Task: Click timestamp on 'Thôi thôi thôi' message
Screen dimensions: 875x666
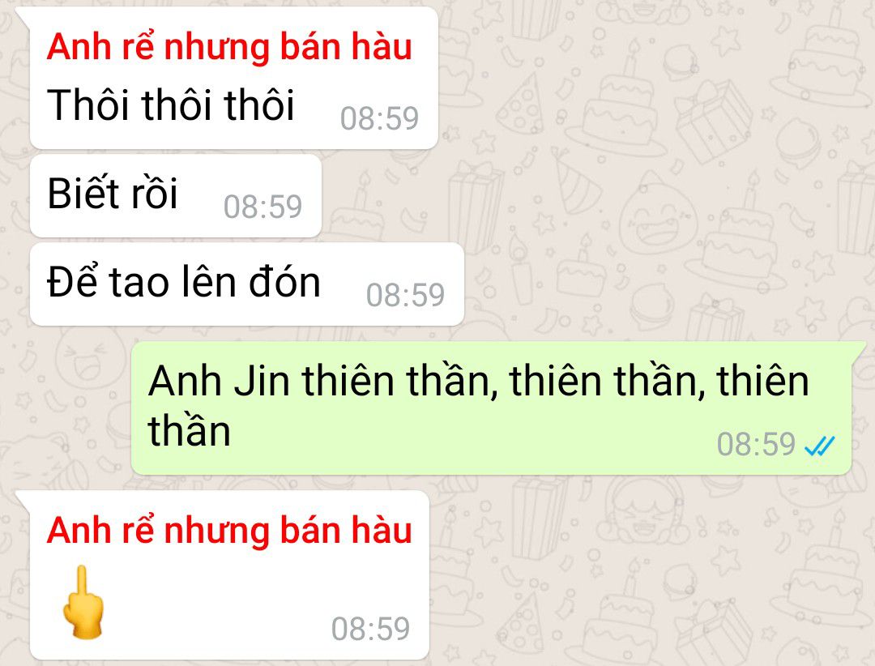Action: (x=379, y=118)
